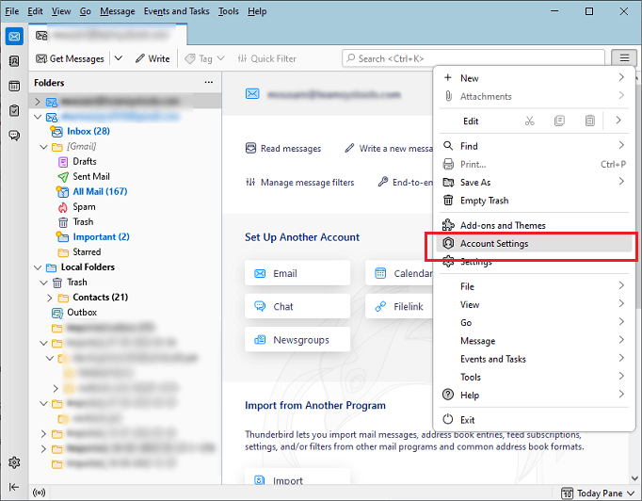This screenshot has width=642, height=501.
Task: Select the Inbox (28) folder
Action: [88, 131]
